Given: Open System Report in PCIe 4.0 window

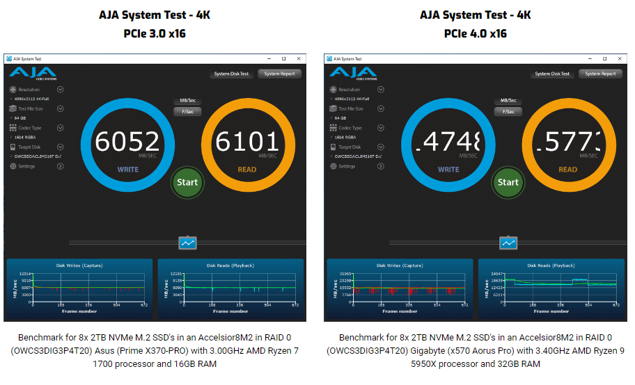Looking at the screenshot, I should 600,74.
